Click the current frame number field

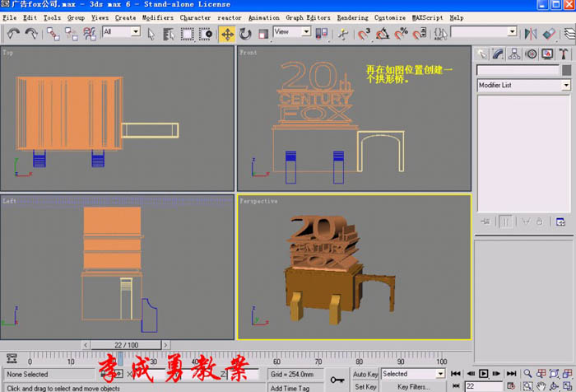tap(484, 386)
